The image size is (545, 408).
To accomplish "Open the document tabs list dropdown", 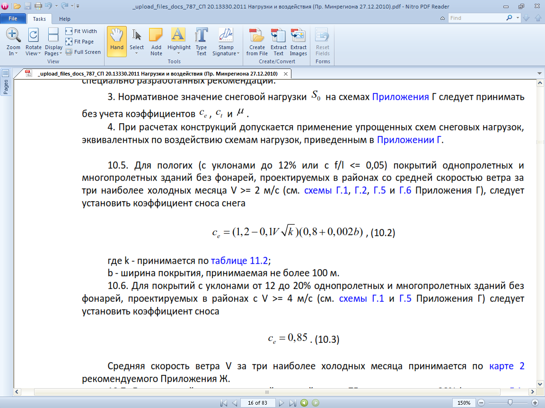I will click(539, 74).
